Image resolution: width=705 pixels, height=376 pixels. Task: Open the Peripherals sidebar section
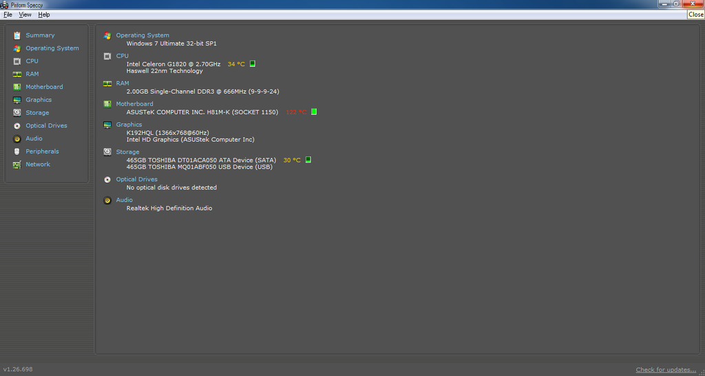pos(42,152)
